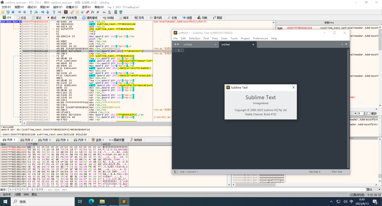Image resolution: width=382 pixels, height=206 pixels.
Task: Click the # comments toolbar icon
Action: tap(98, 12)
